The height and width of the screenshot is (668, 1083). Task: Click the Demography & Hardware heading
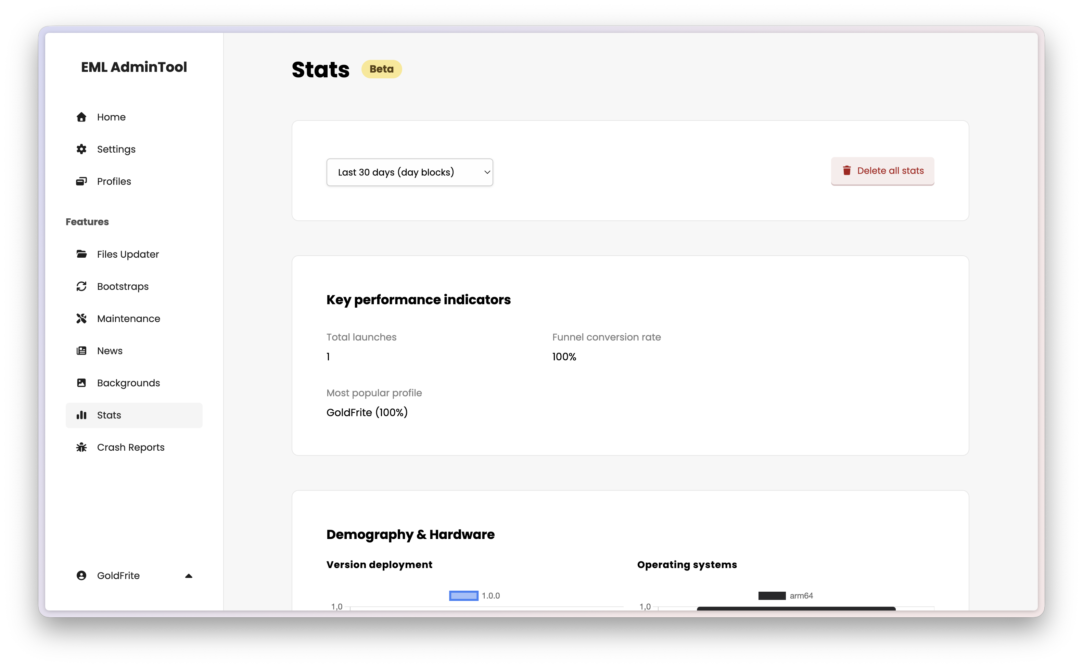coord(410,535)
